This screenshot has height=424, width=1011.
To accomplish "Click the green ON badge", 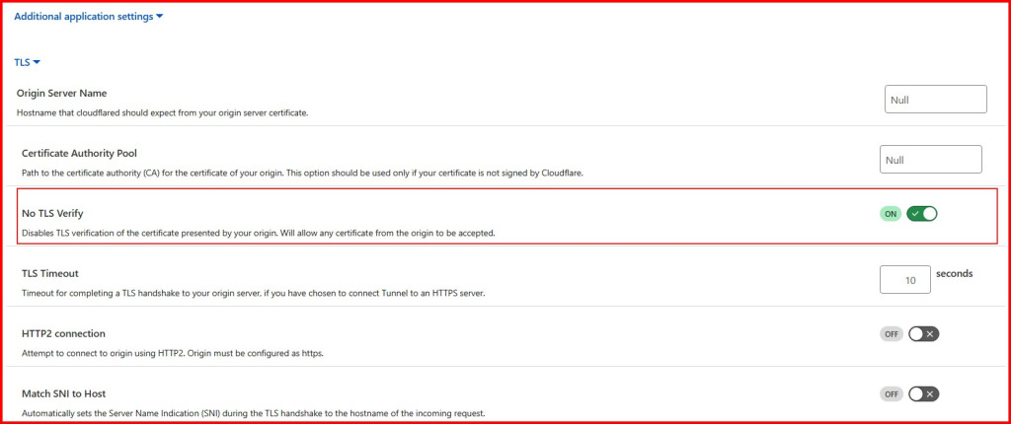I will pos(891,213).
